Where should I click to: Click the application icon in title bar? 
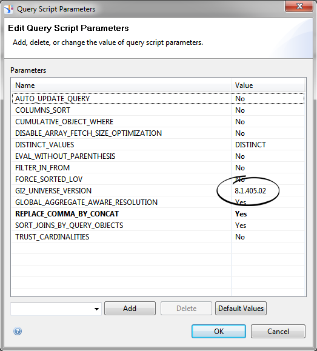coord(8,9)
